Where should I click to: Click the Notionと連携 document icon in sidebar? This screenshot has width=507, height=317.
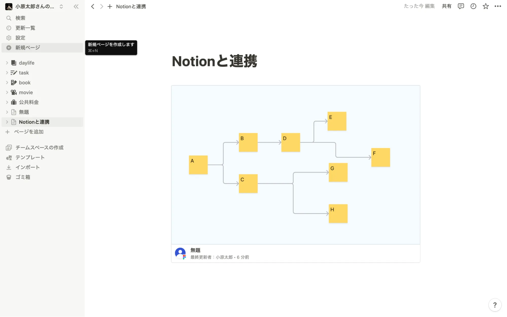coord(14,122)
